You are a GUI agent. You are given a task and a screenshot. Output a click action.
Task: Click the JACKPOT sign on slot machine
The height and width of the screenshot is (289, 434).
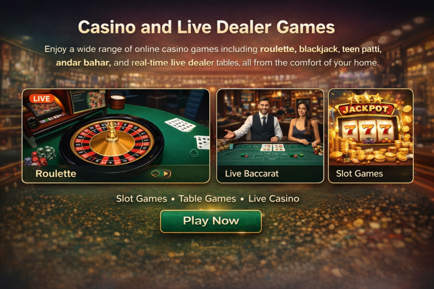point(365,109)
